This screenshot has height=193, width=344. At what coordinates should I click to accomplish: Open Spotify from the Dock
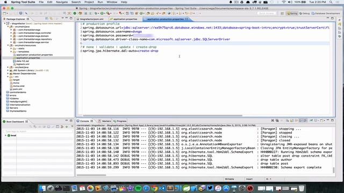pos(138,188)
